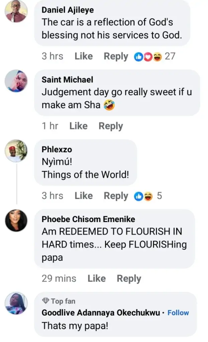Reply to Phoebe Chisom Emenike's comment
This screenshot has width=208, height=342.
(x=129, y=279)
